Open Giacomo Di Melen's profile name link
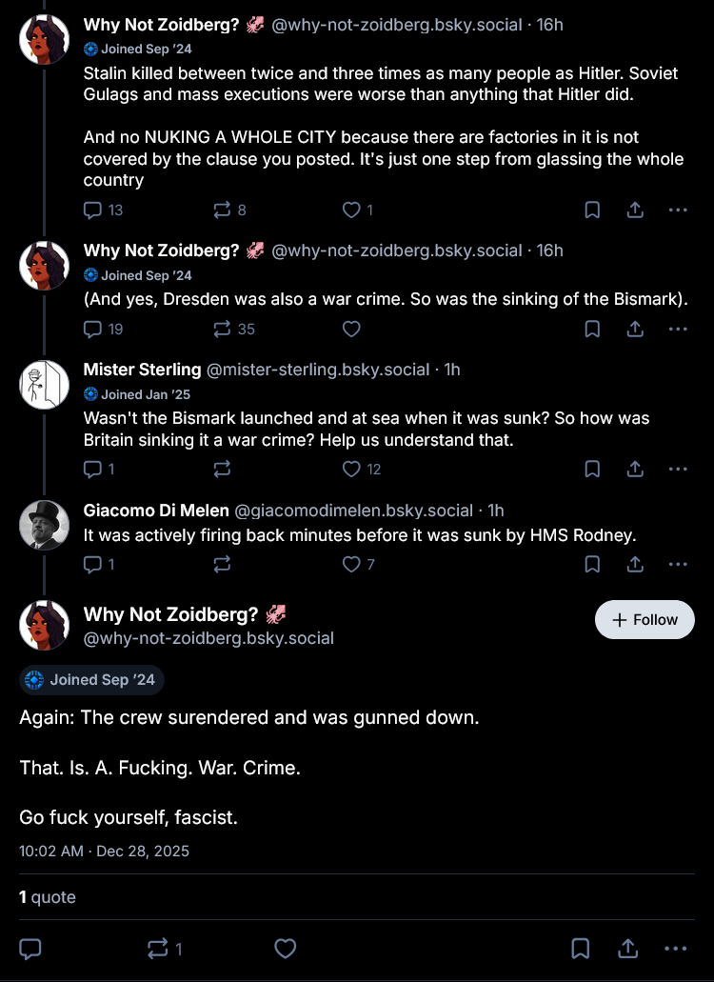Image resolution: width=714 pixels, height=982 pixels. 156,511
